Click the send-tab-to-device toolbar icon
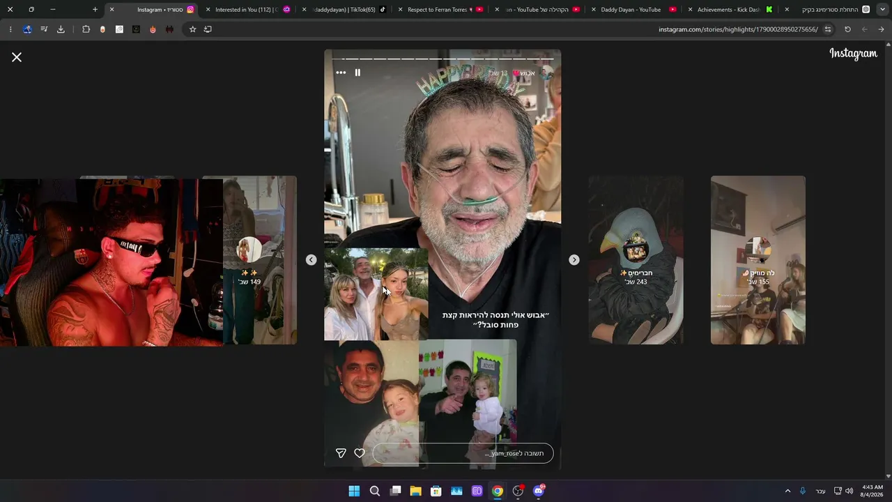 pos(208,29)
